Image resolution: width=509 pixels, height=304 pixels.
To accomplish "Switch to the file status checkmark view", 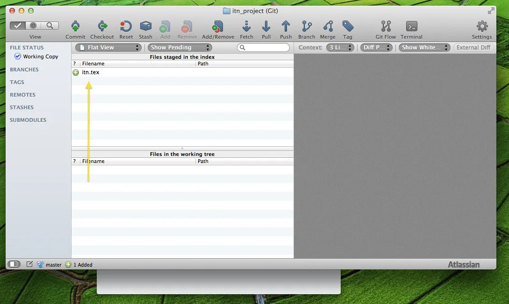I will coord(18,26).
